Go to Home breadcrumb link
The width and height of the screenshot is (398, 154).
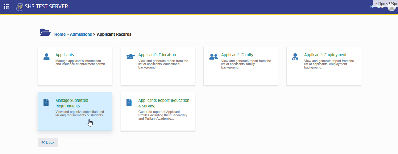pos(60,34)
